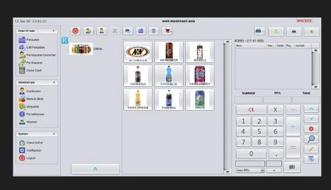This screenshot has height=190, width=331.
Task: Click the green check button at top right
Action: (x=312, y=31)
